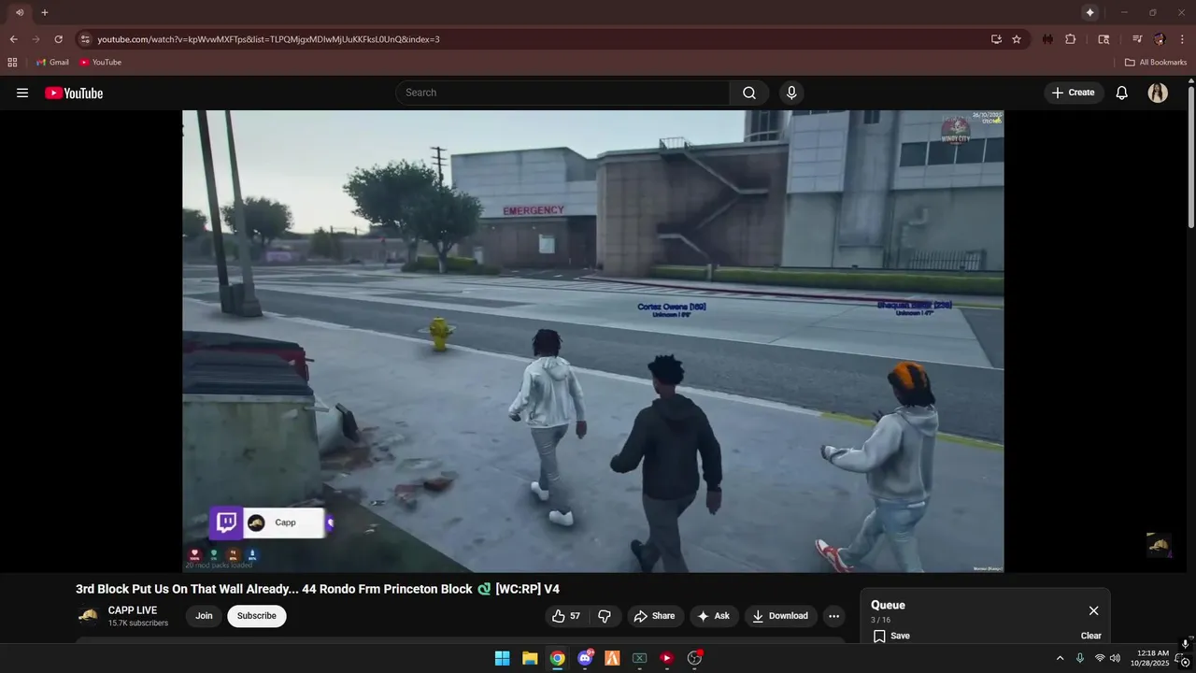Open Wi-Fi network settings
This screenshot has height=673, width=1196.
[x=1100, y=658]
